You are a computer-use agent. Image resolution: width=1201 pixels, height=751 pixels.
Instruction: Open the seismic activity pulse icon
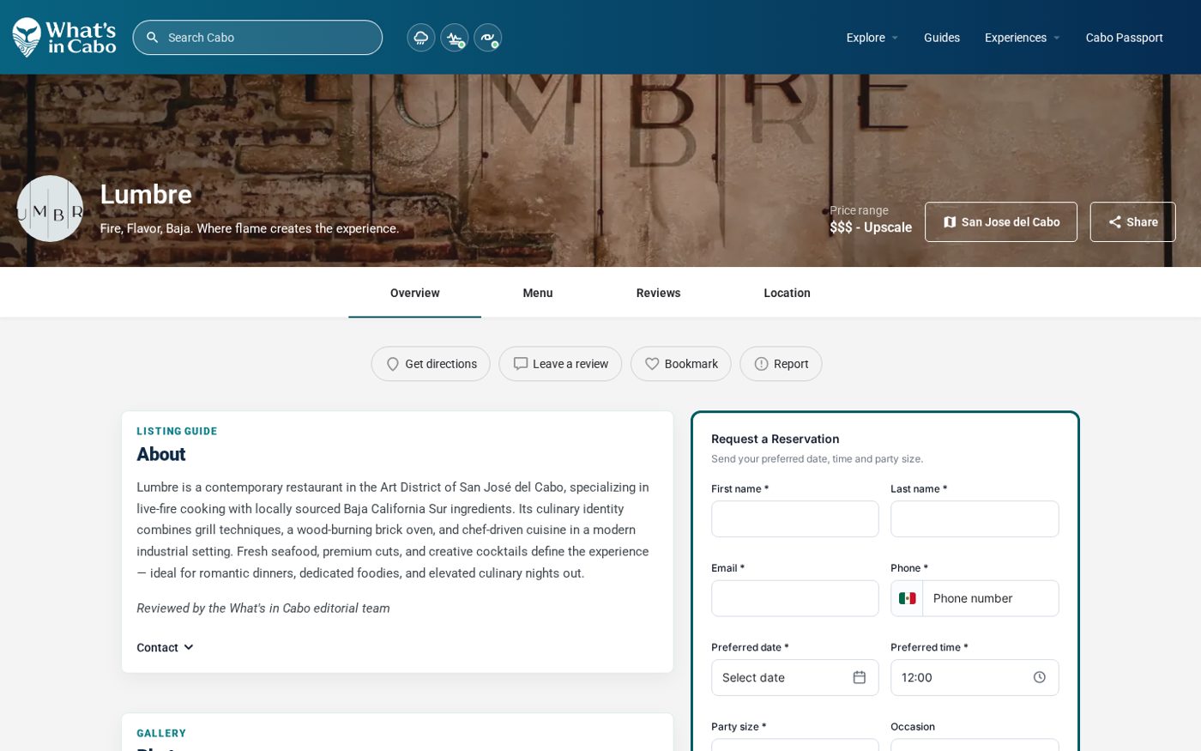[x=455, y=38]
